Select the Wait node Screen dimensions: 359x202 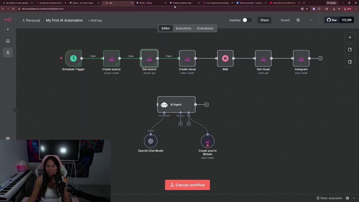[225, 58]
